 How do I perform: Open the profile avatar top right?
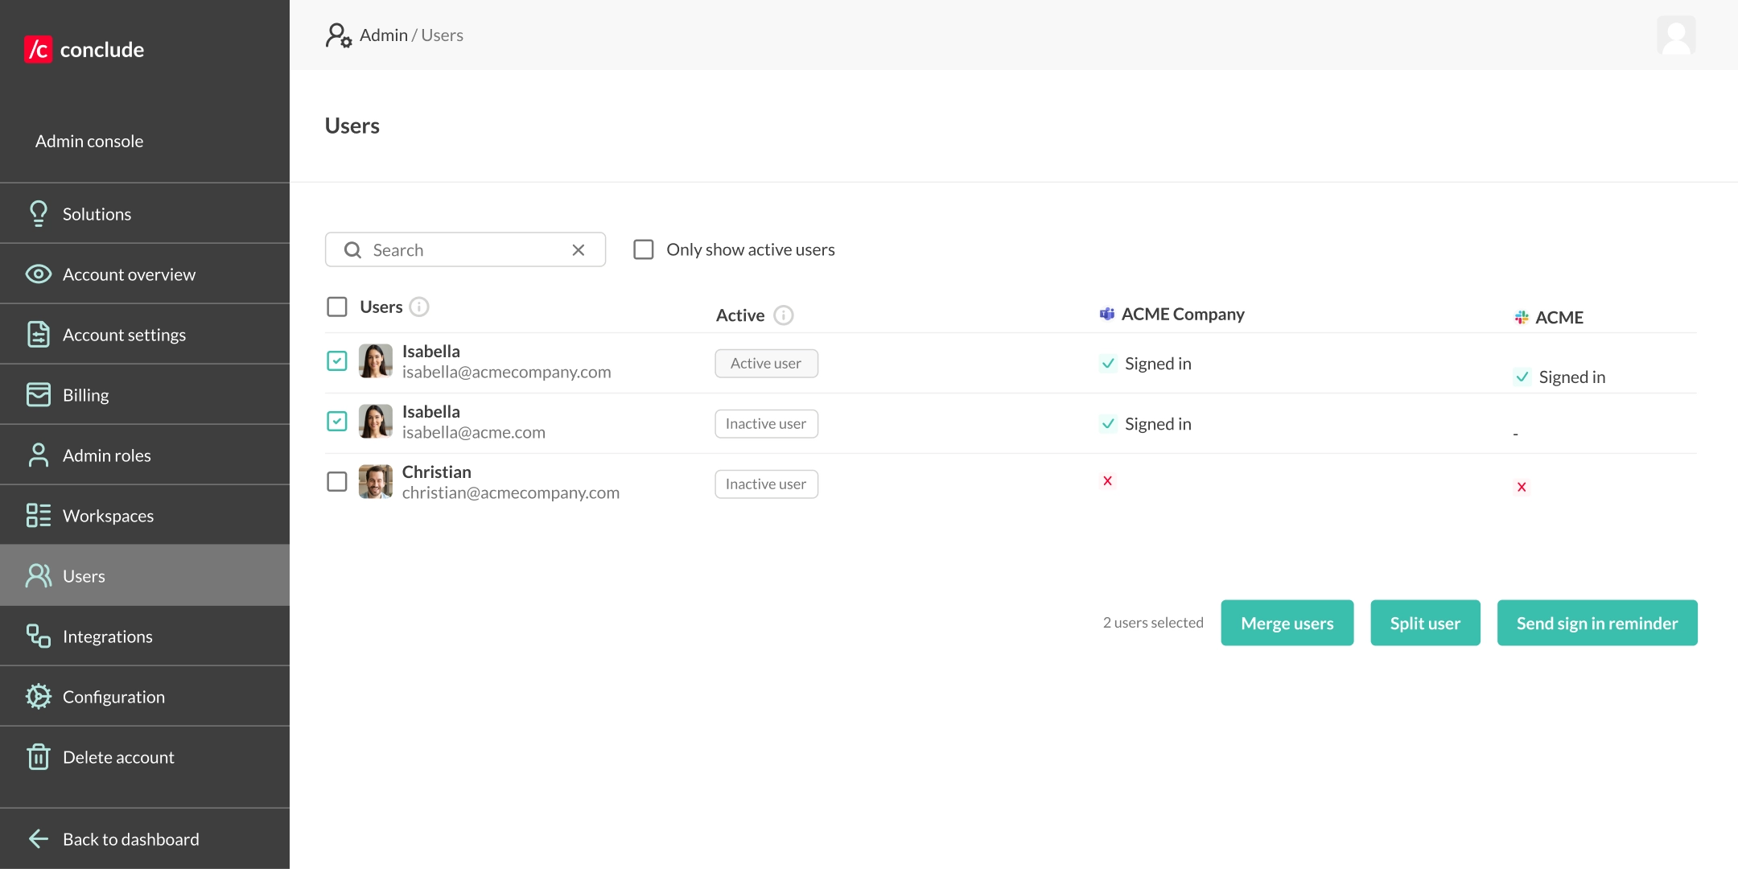click(x=1677, y=35)
